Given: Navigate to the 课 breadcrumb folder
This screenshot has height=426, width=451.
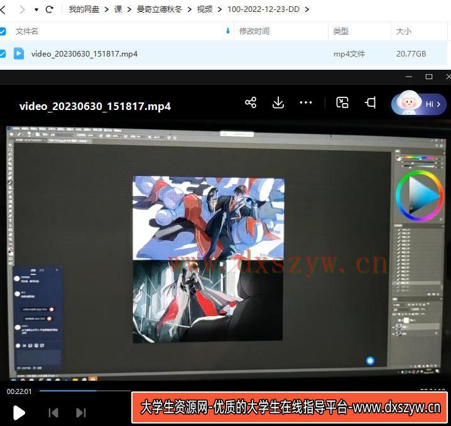Looking at the screenshot, I should coord(118,9).
